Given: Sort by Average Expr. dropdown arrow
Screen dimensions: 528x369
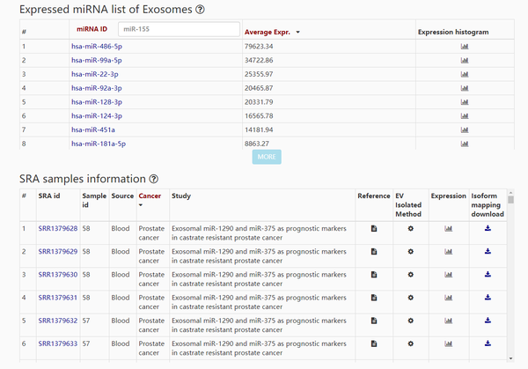Looking at the screenshot, I should [x=297, y=33].
